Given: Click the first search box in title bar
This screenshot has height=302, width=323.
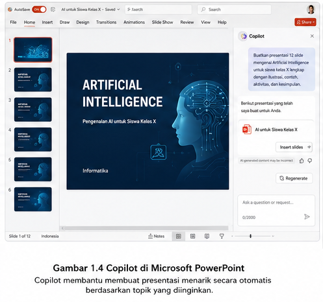Looking at the screenshot, I should [159, 10].
